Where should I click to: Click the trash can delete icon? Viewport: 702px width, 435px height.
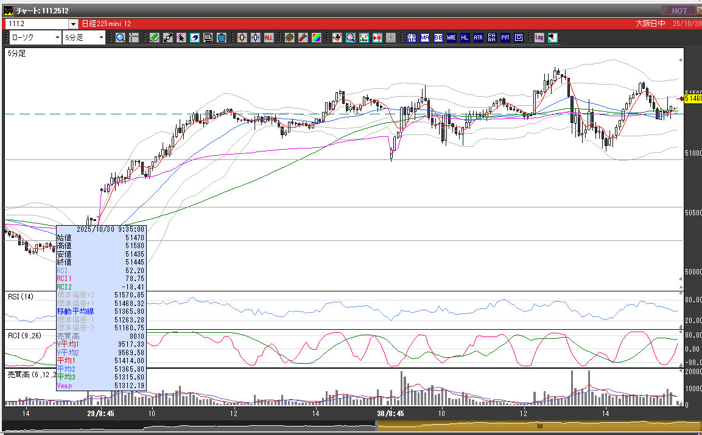coord(221,38)
